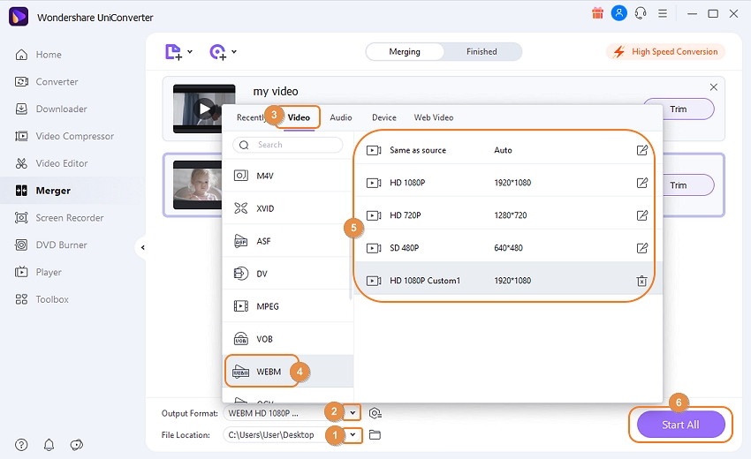The width and height of the screenshot is (751, 459).
Task: Expand the load disc dropdown arrow
Action: 234,52
